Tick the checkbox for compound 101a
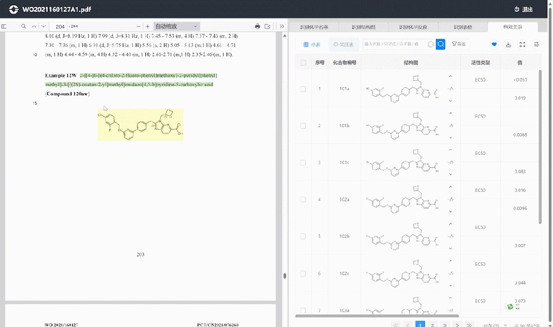The width and height of the screenshot is (553, 327). 303,89
